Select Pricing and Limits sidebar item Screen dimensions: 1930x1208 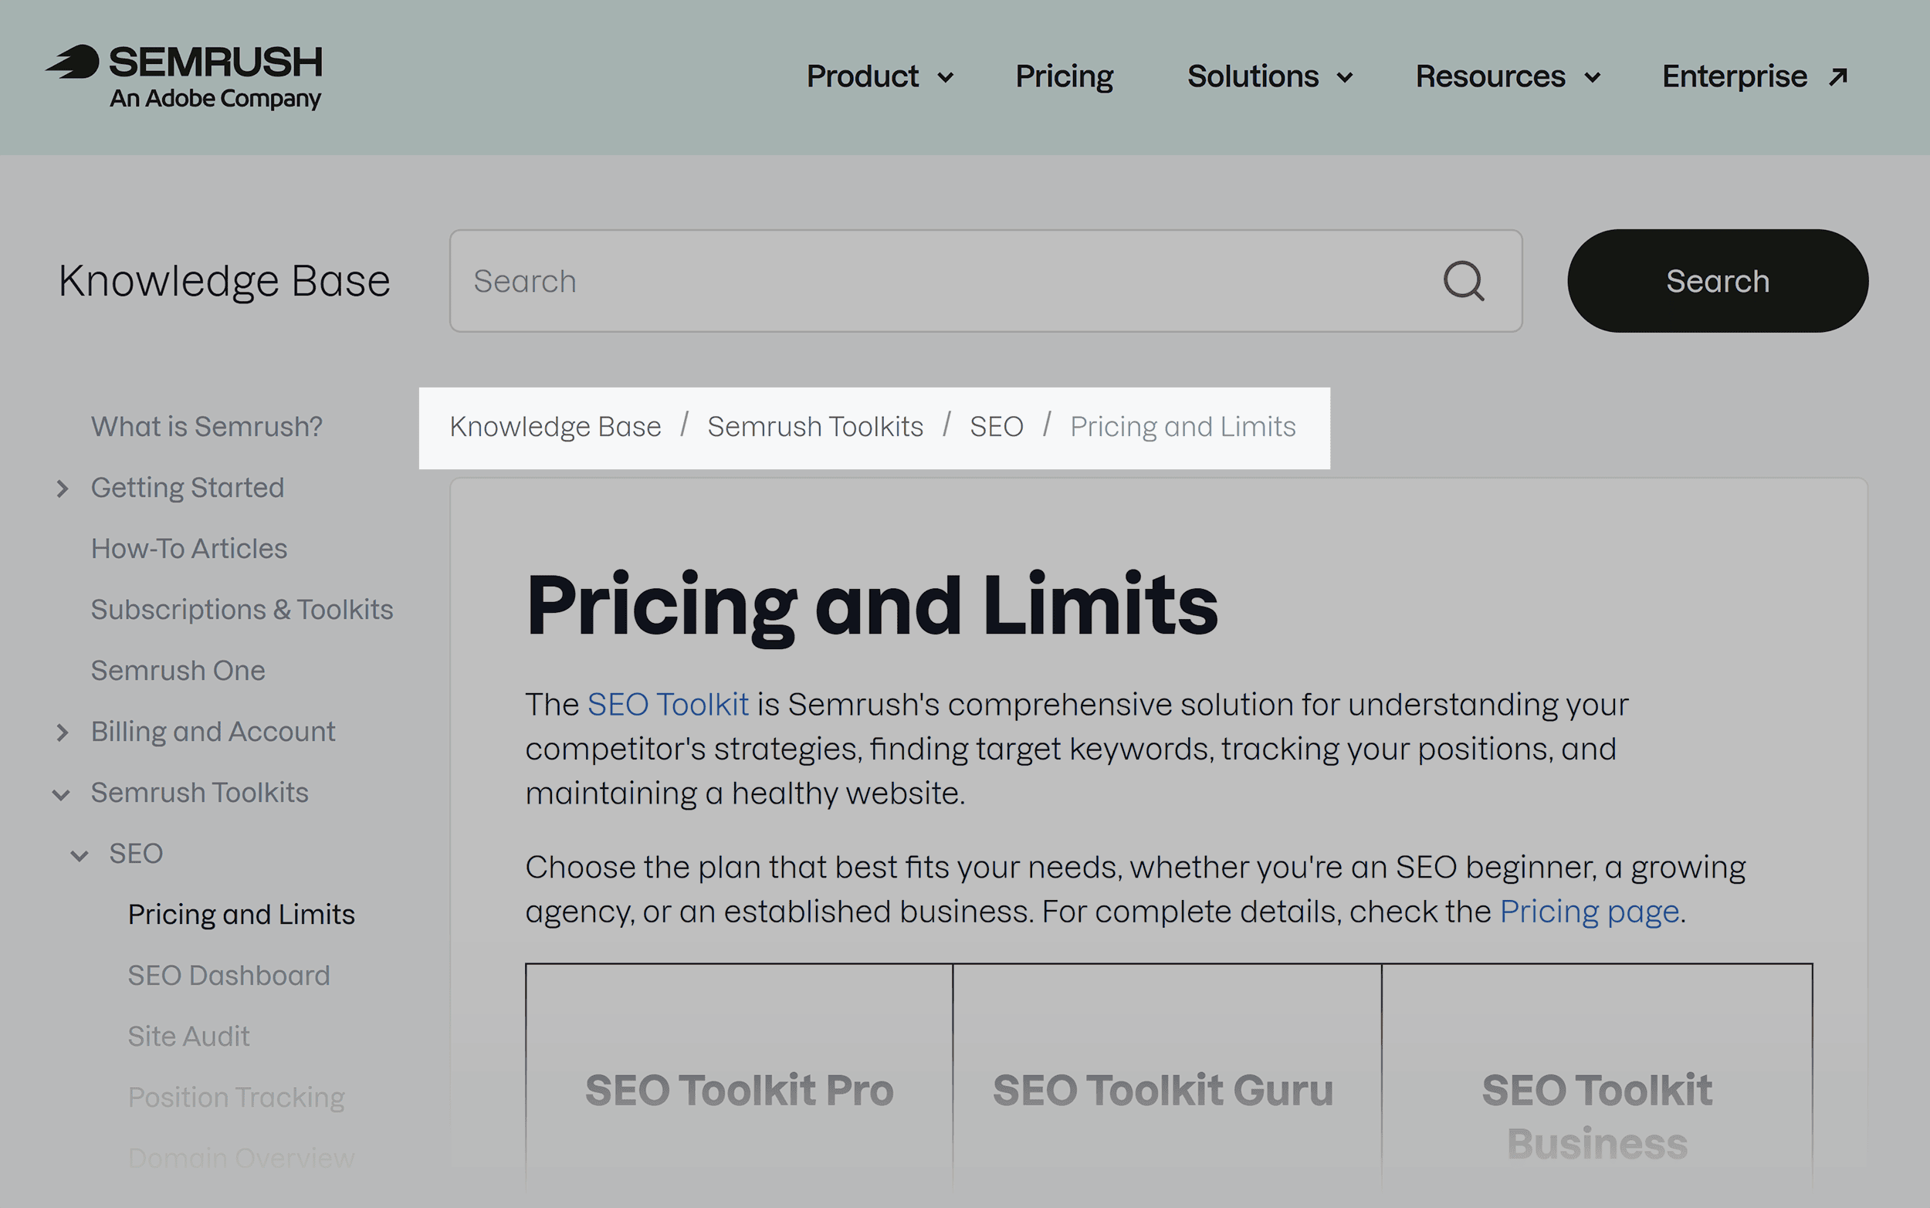click(241, 915)
